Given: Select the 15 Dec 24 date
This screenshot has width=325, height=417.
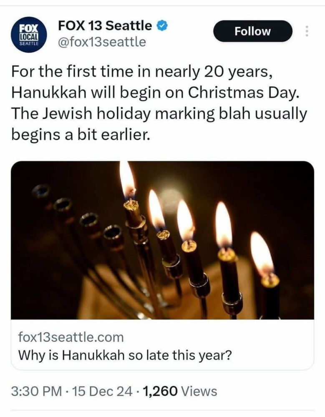Looking at the screenshot, I should point(102,391).
